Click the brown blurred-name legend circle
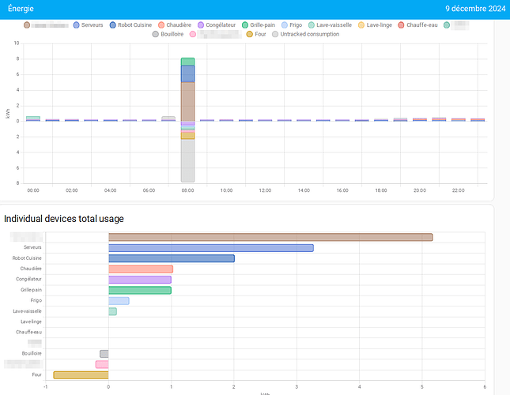The width and height of the screenshot is (510, 395). 27,25
